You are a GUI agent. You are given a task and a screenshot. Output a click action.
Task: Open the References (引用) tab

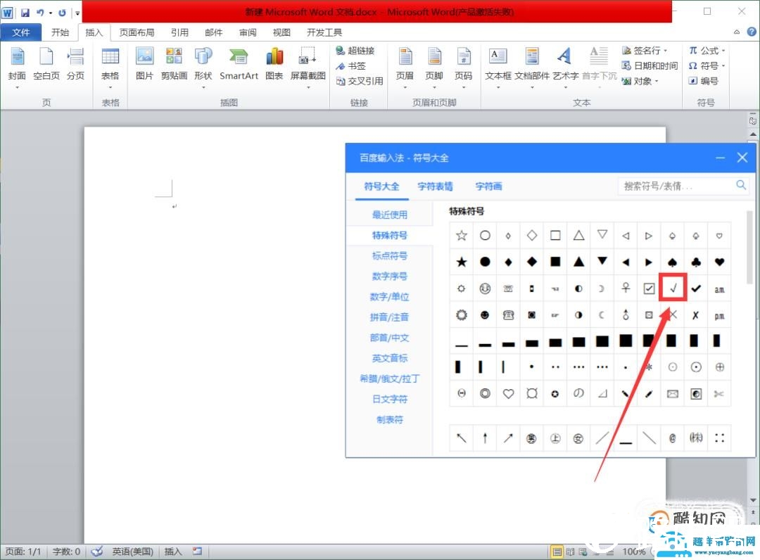pos(179,32)
